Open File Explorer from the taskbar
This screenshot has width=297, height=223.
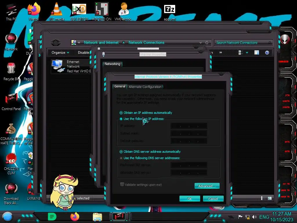(x=97, y=217)
